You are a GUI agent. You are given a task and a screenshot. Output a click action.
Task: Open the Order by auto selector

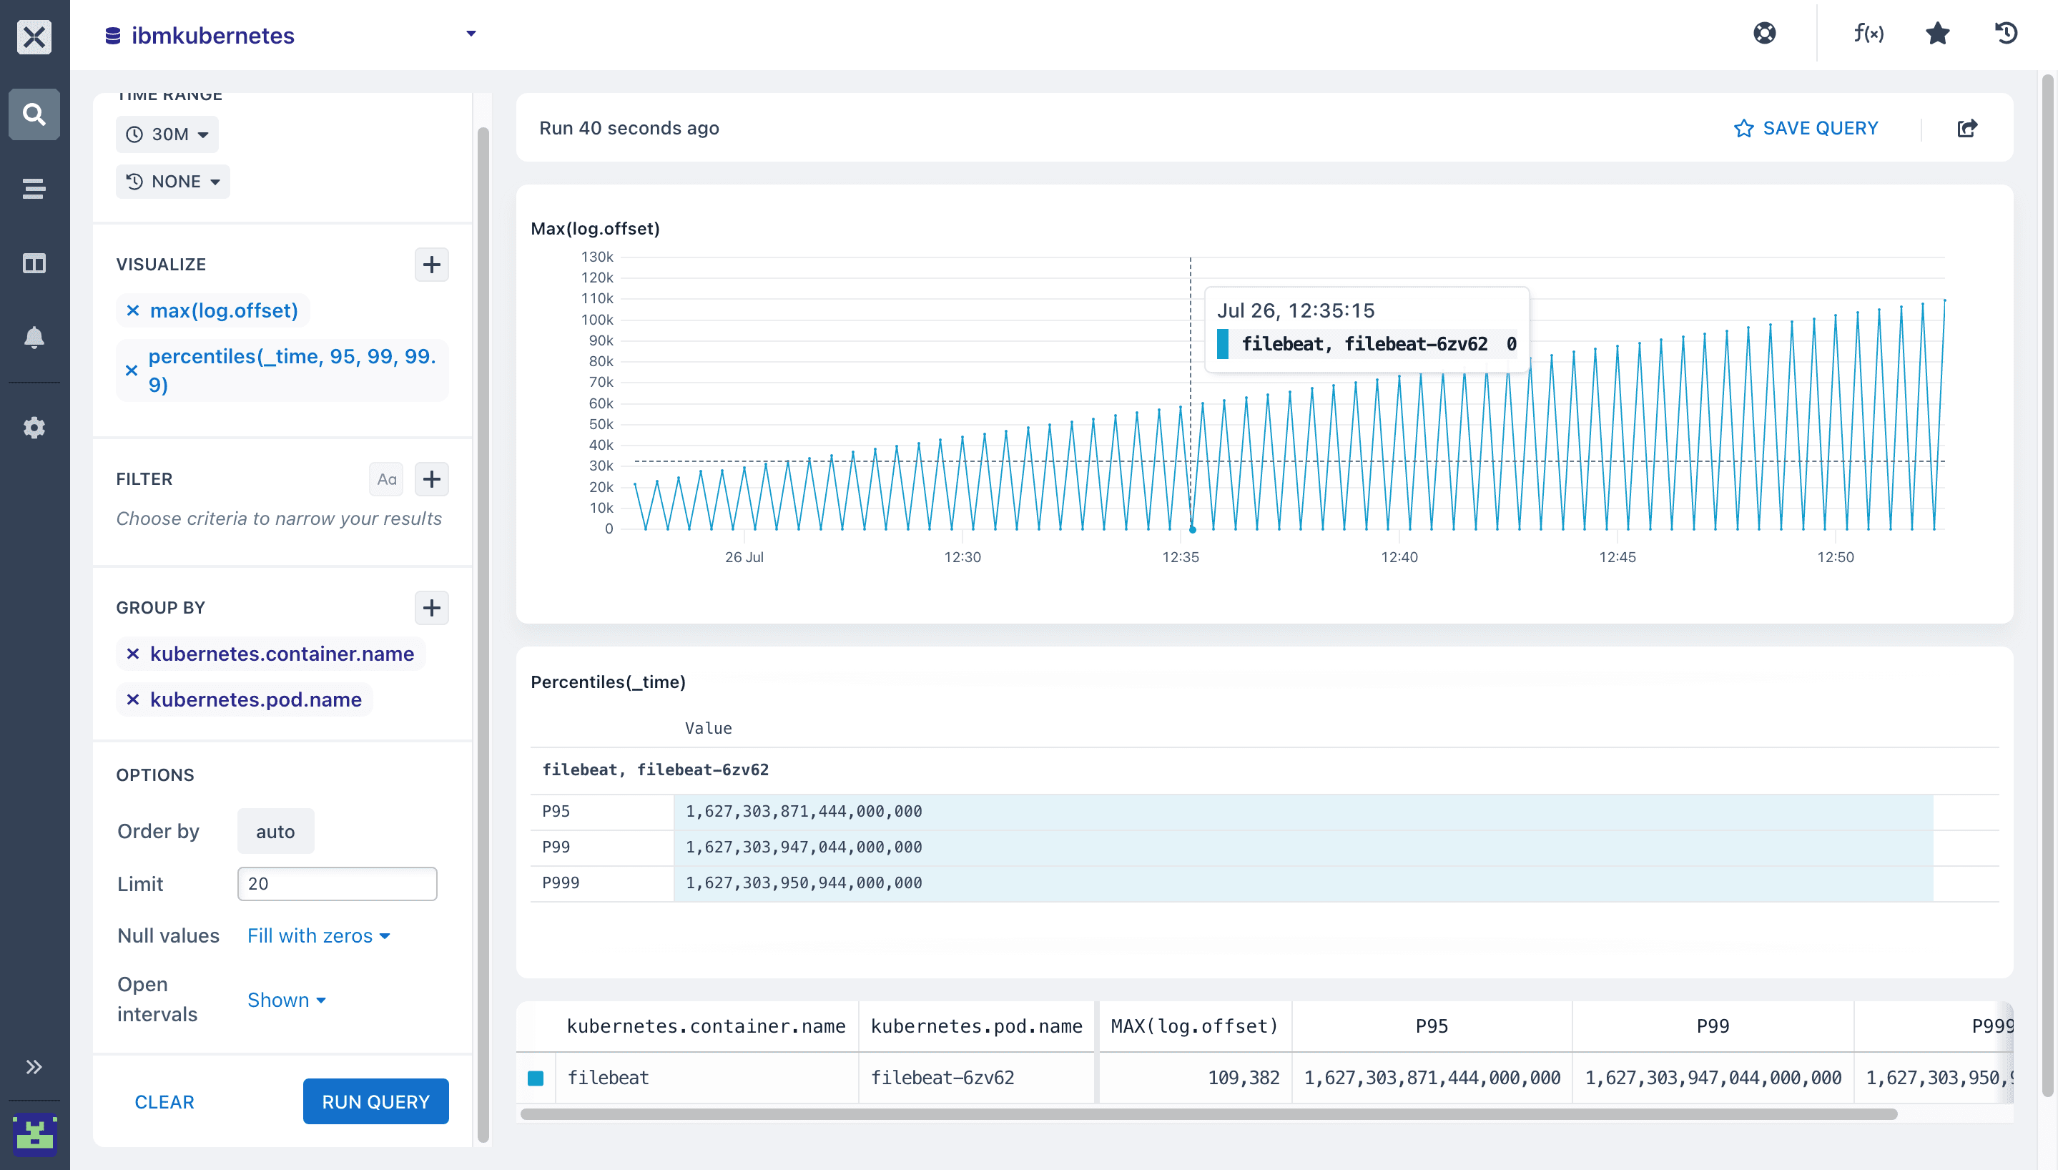tap(275, 832)
